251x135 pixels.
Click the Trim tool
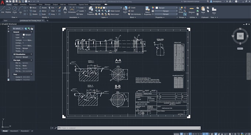(x=51, y=8)
